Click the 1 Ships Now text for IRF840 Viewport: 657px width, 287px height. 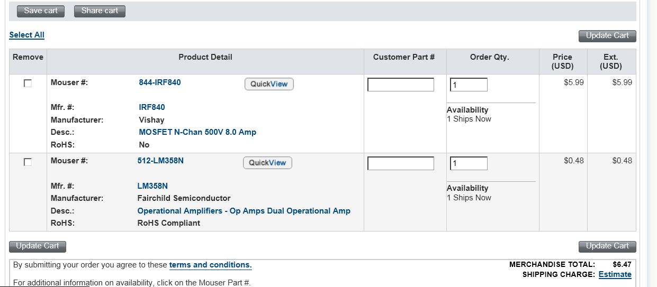point(469,119)
